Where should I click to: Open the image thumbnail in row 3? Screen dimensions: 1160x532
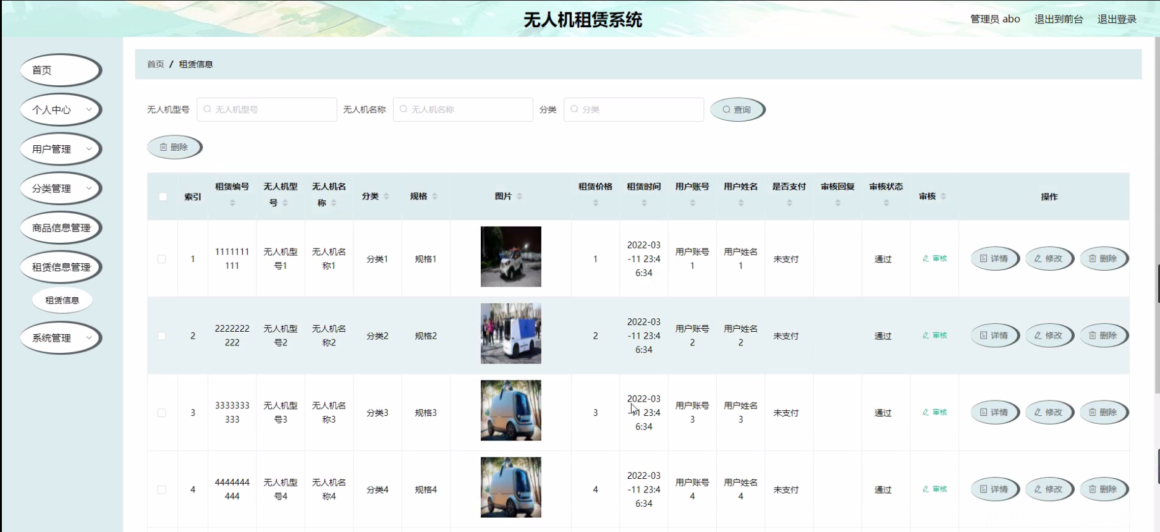point(511,410)
